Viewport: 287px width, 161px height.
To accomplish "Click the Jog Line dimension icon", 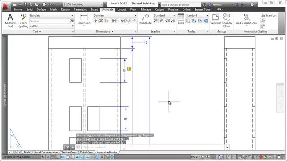I will pos(135,21).
